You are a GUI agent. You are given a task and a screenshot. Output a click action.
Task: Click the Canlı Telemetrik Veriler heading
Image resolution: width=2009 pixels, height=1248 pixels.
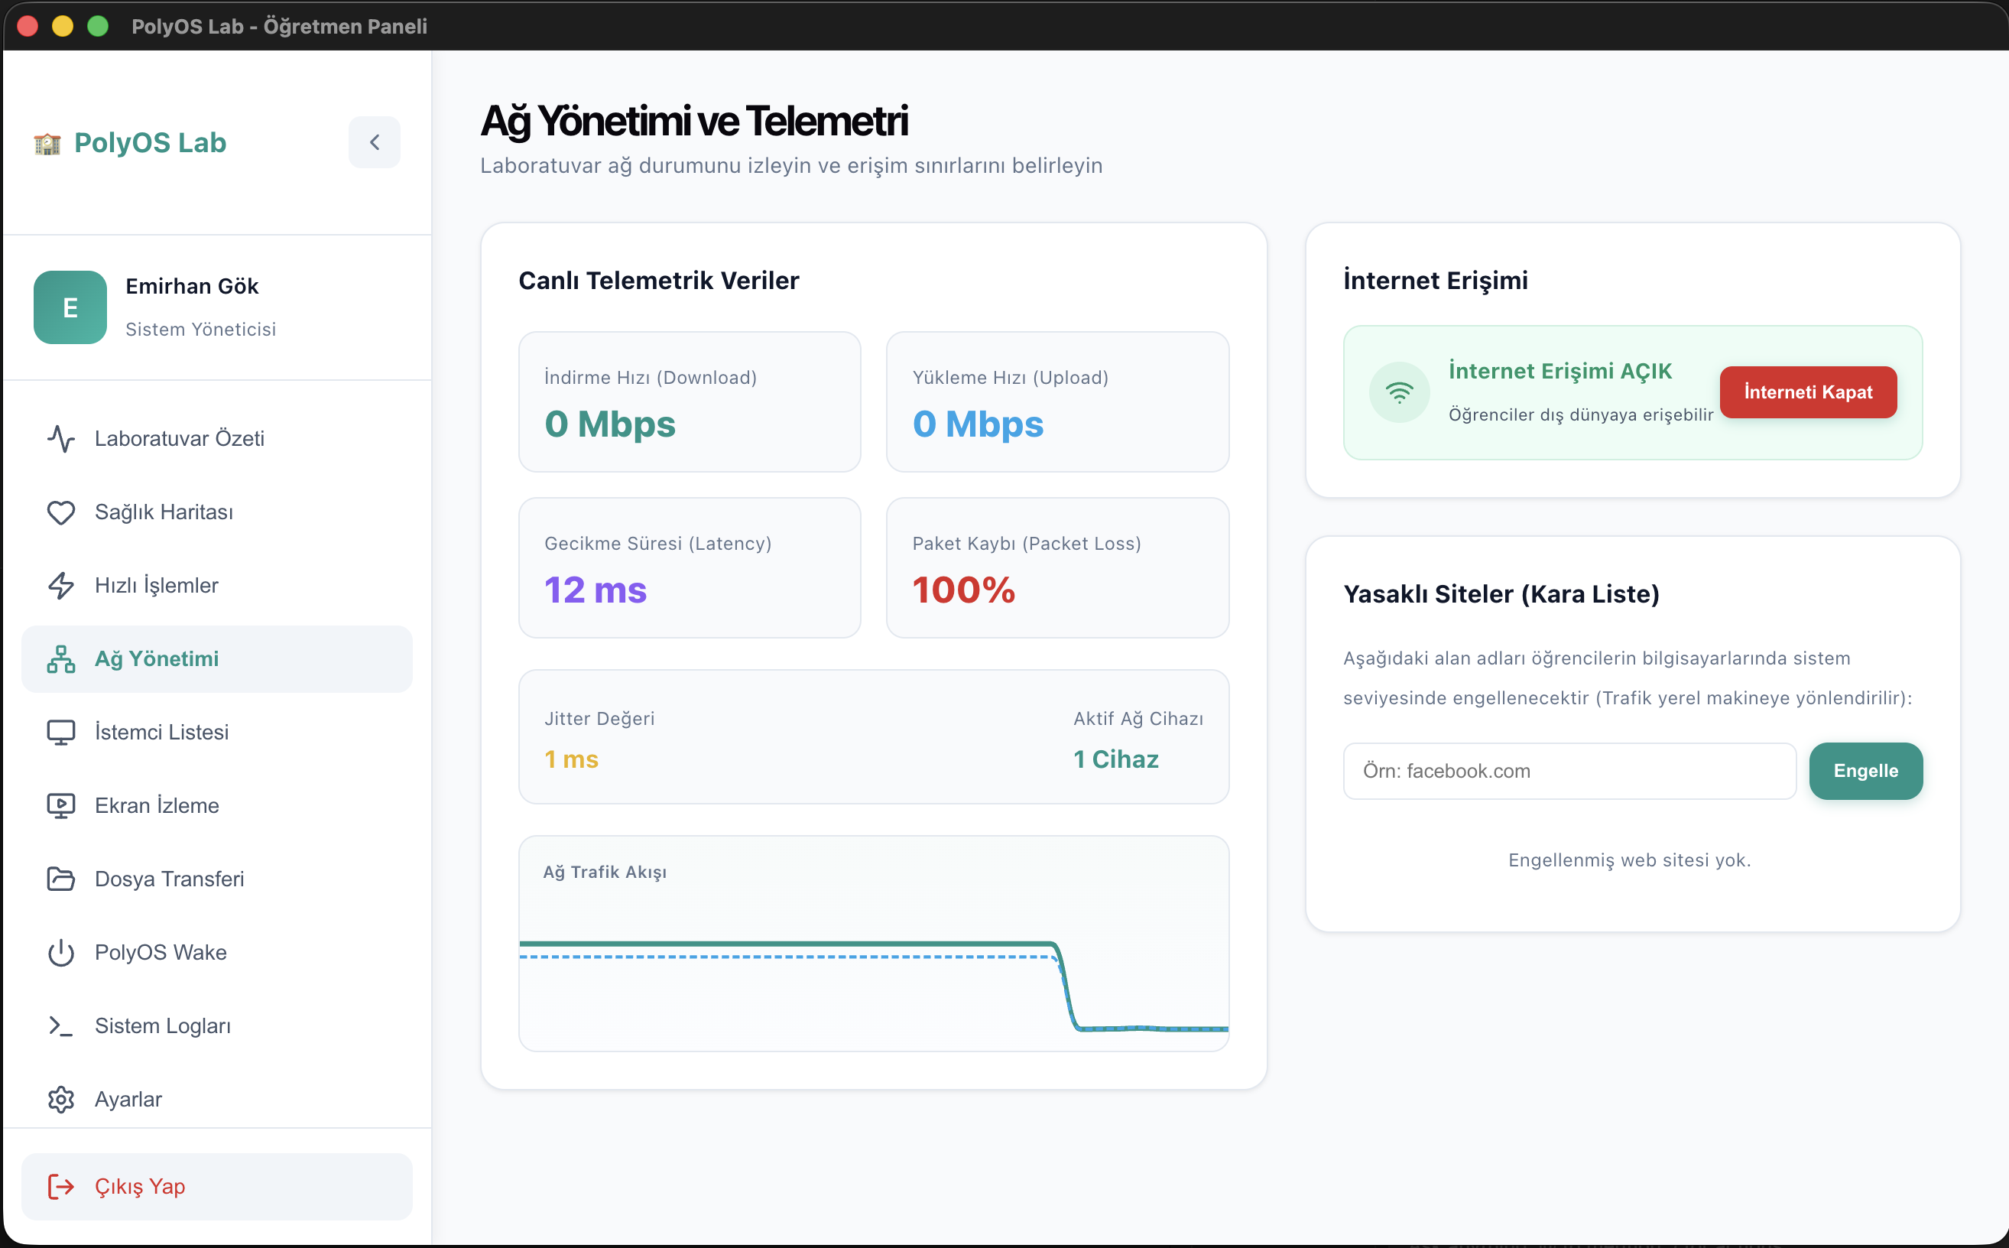pos(658,281)
